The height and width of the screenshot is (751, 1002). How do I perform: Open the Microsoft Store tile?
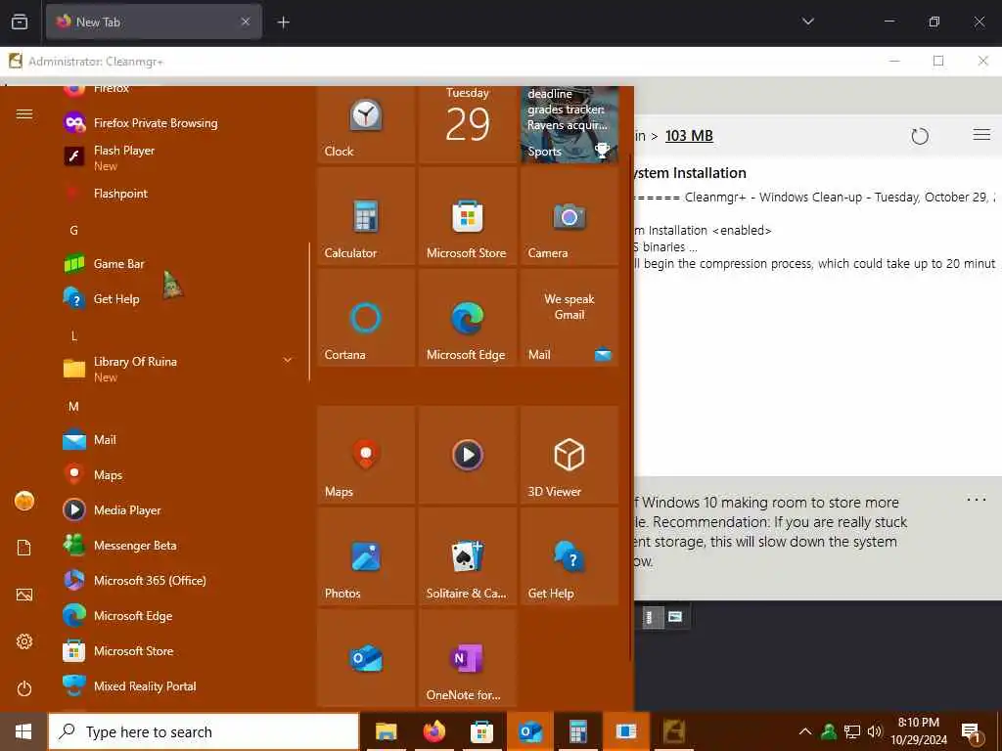(467, 216)
